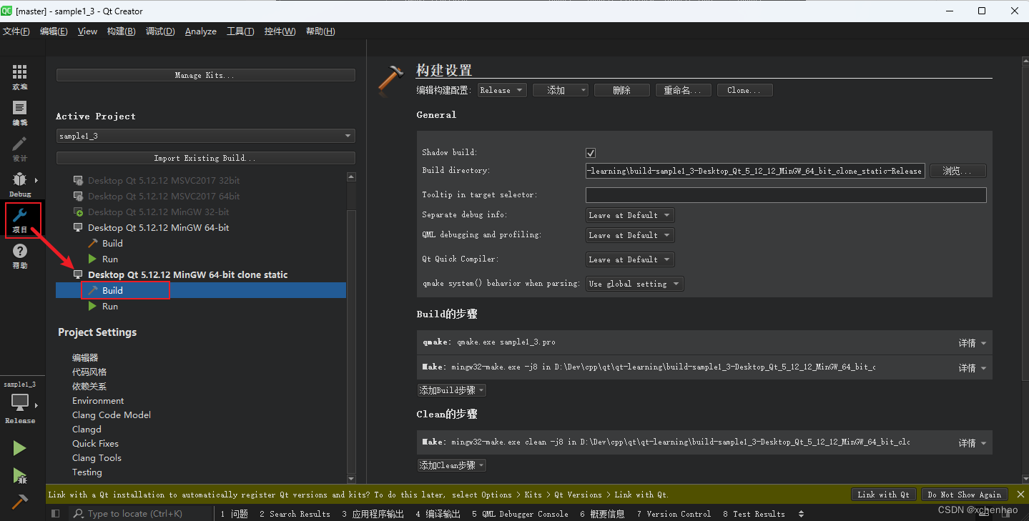
Task: Build the project with the hammer icon
Action: (19, 502)
